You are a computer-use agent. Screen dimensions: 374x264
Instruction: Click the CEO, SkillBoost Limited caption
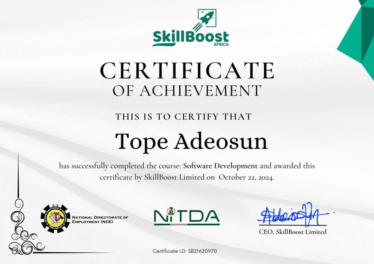tap(293, 232)
